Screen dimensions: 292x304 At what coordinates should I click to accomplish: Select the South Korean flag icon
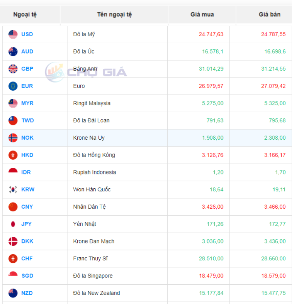pos(13,189)
